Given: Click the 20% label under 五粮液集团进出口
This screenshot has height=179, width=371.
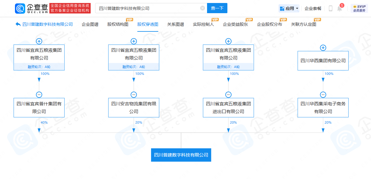Looking at the screenshot, I should tap(233, 122).
